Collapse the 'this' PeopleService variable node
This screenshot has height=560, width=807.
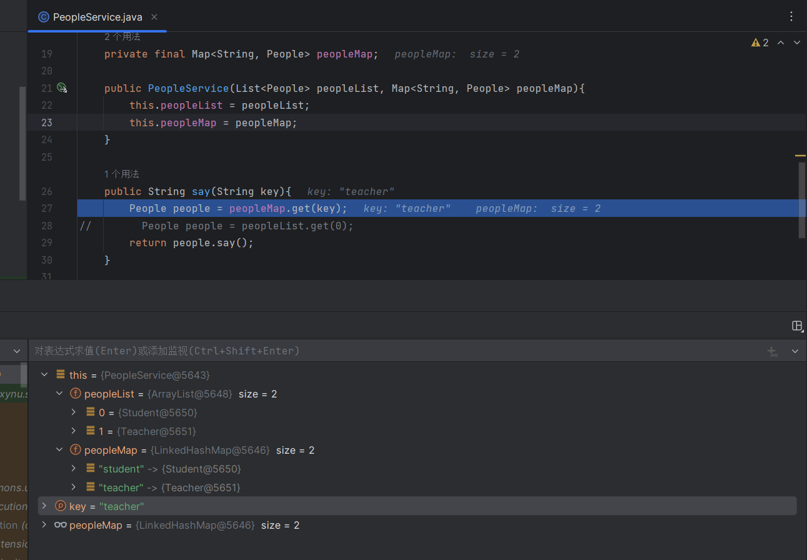click(44, 375)
